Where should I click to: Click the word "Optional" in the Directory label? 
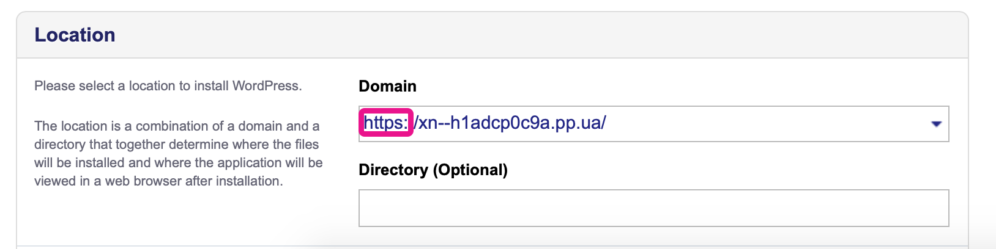[470, 170]
